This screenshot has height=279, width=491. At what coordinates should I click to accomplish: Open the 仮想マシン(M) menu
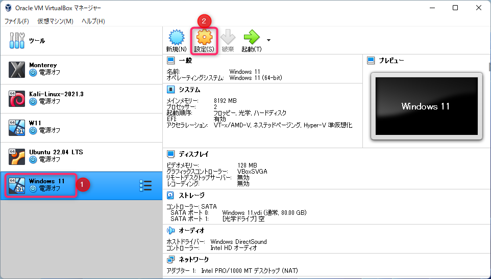(x=56, y=21)
